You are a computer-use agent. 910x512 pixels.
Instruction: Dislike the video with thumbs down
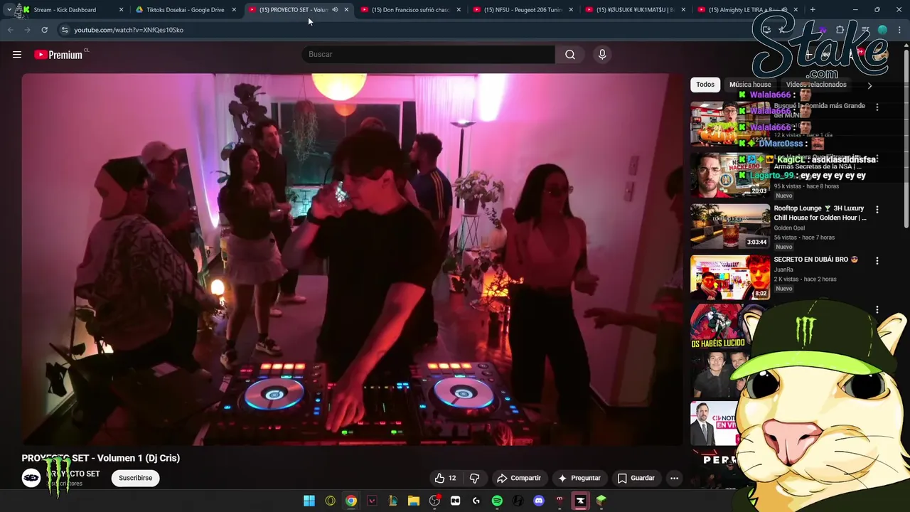[474, 478]
